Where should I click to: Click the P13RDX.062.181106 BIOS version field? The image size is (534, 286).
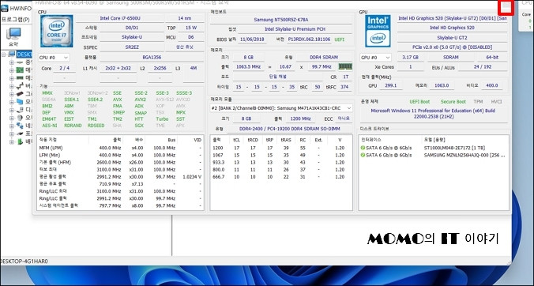click(x=309, y=40)
